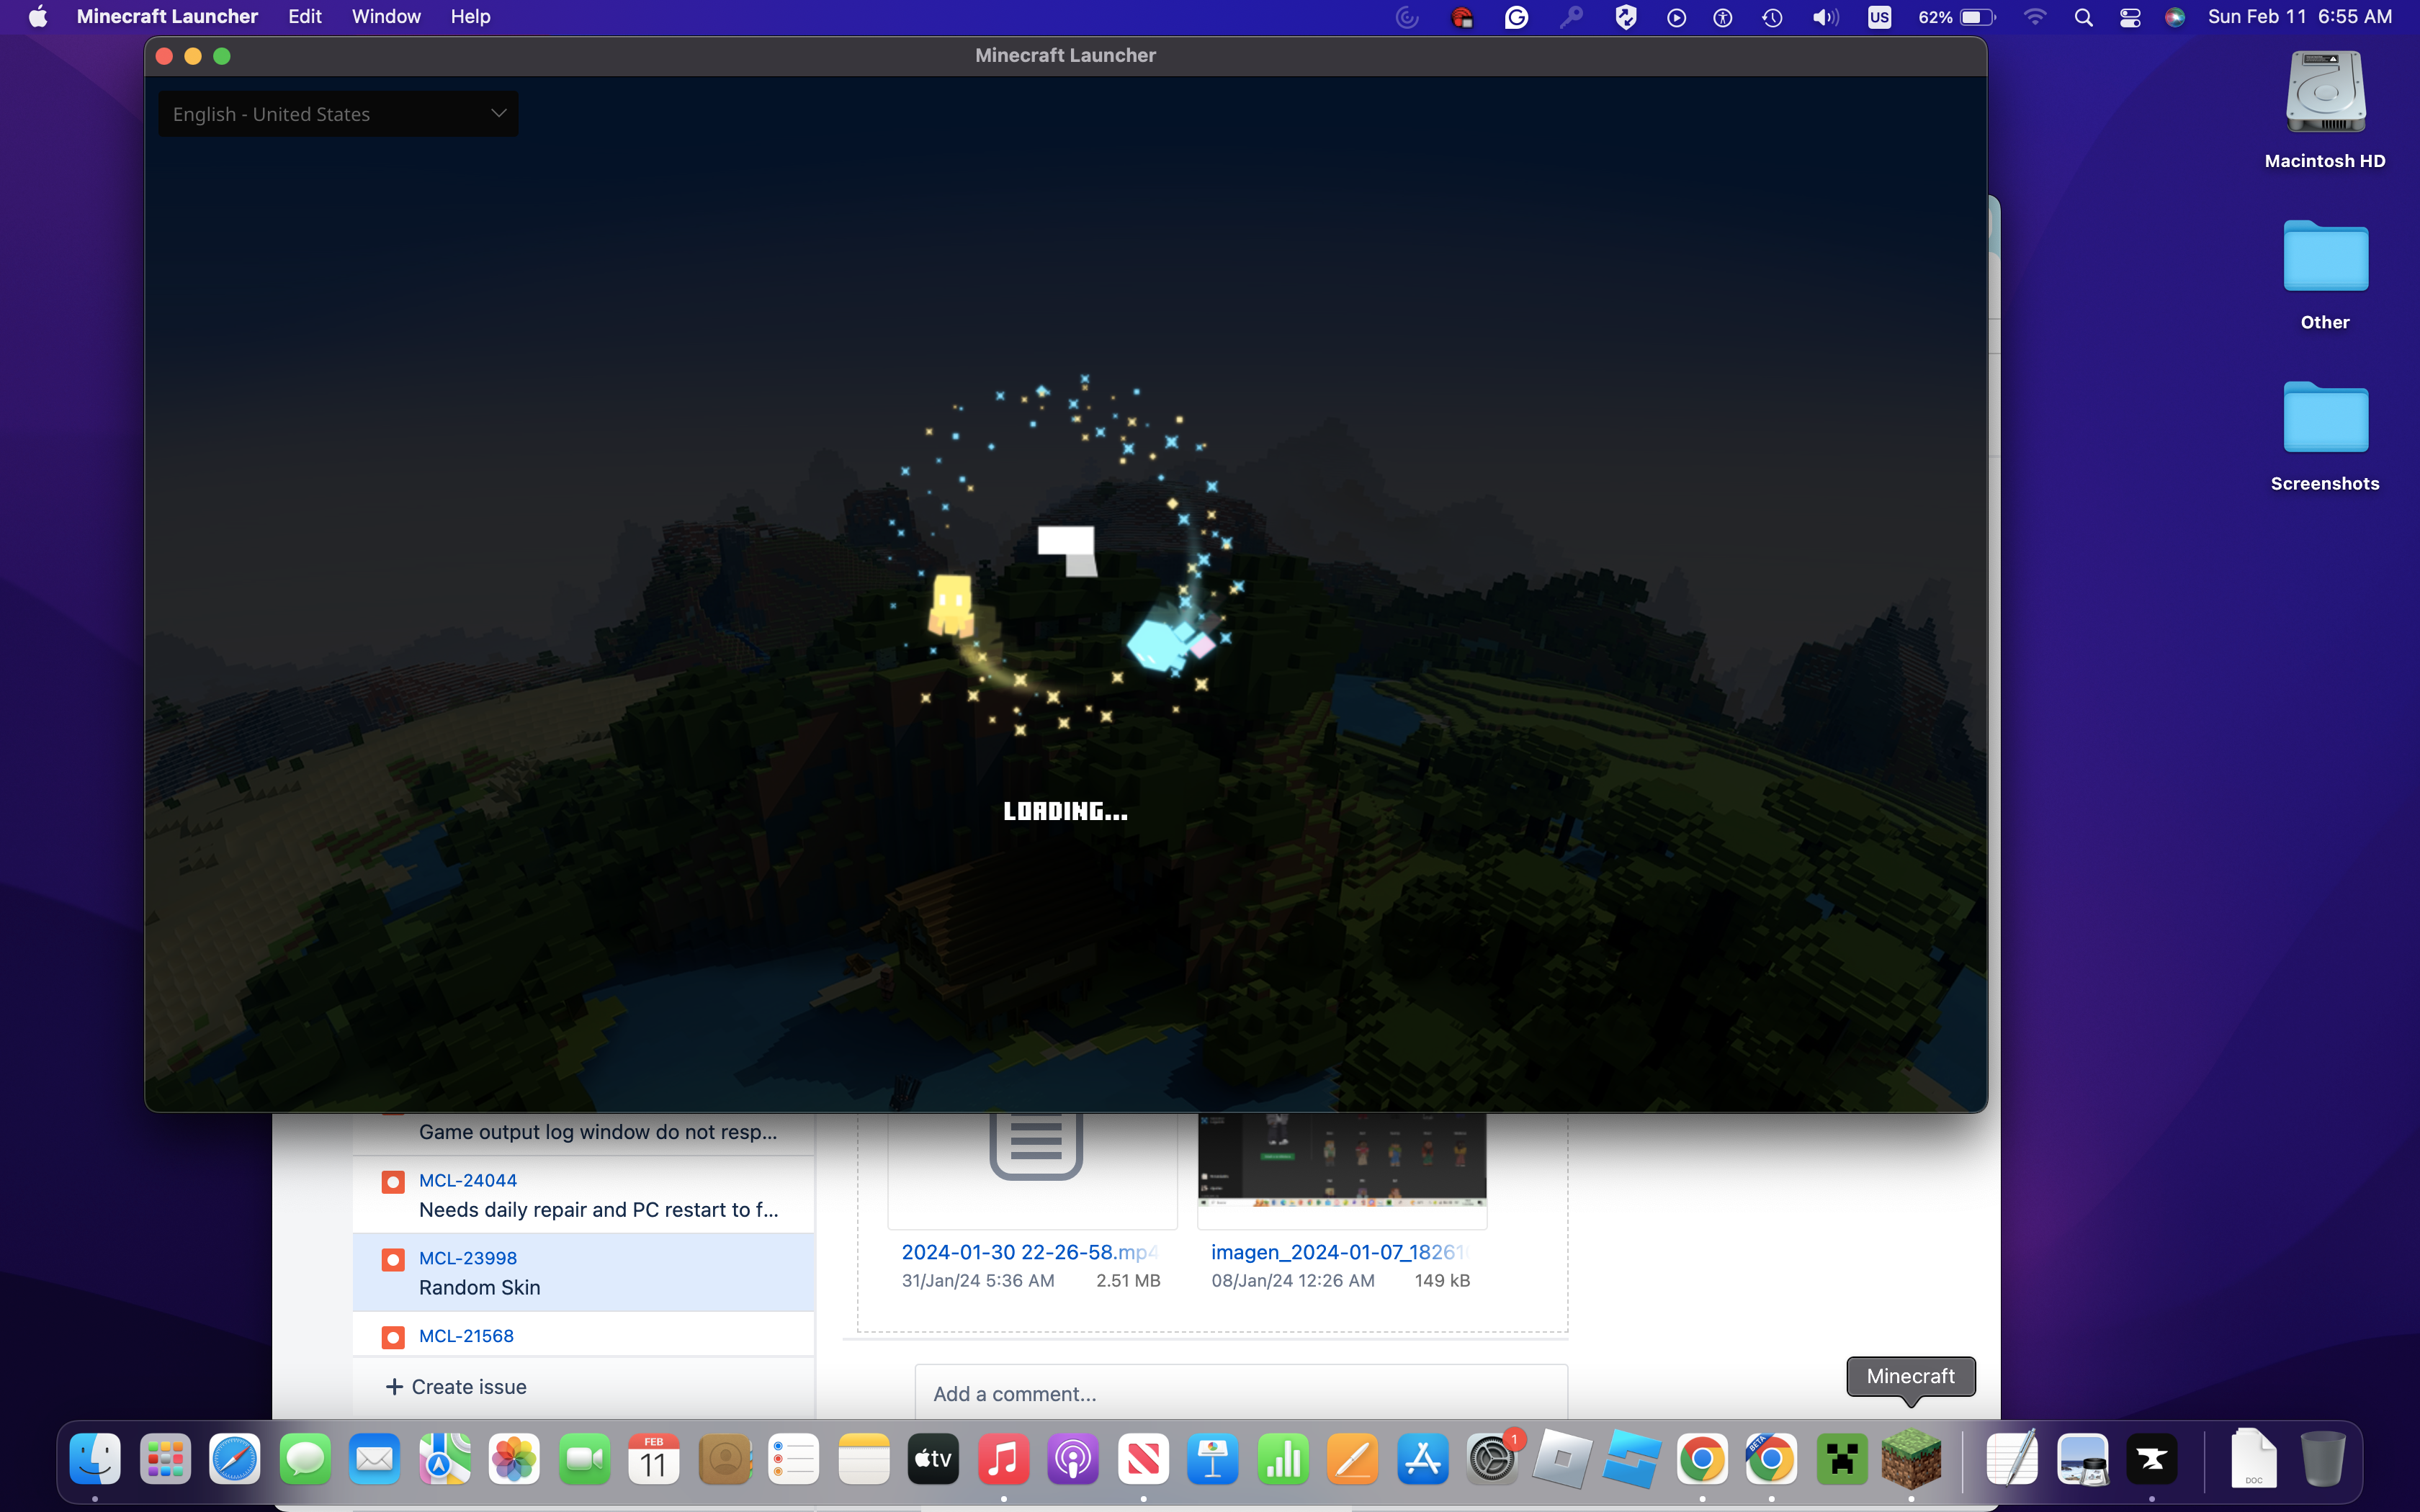Open Spotlight search in the menu bar
Image resolution: width=2420 pixels, height=1512 pixels.
point(2084,17)
